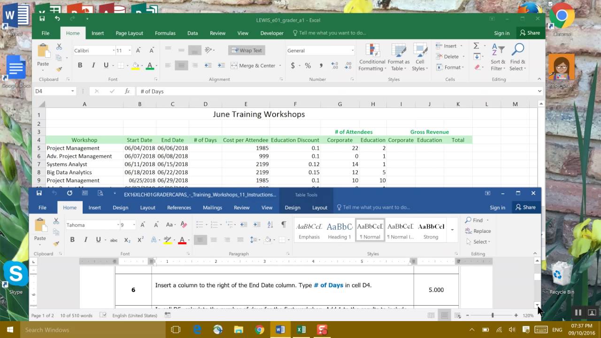Toggle Bold in Word ribbon
601x338 pixels.
point(72,240)
